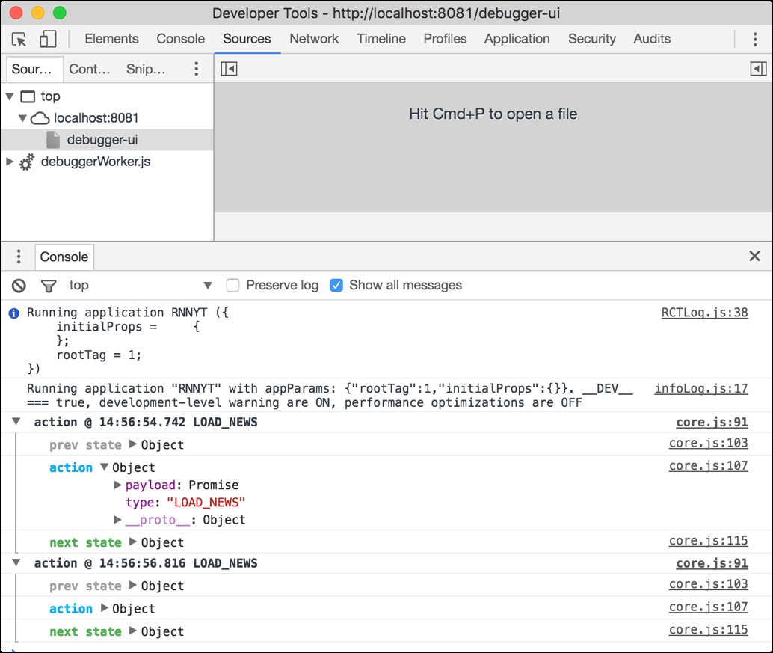
Task: Select the Cont... content scripts tab
Action: click(x=89, y=69)
